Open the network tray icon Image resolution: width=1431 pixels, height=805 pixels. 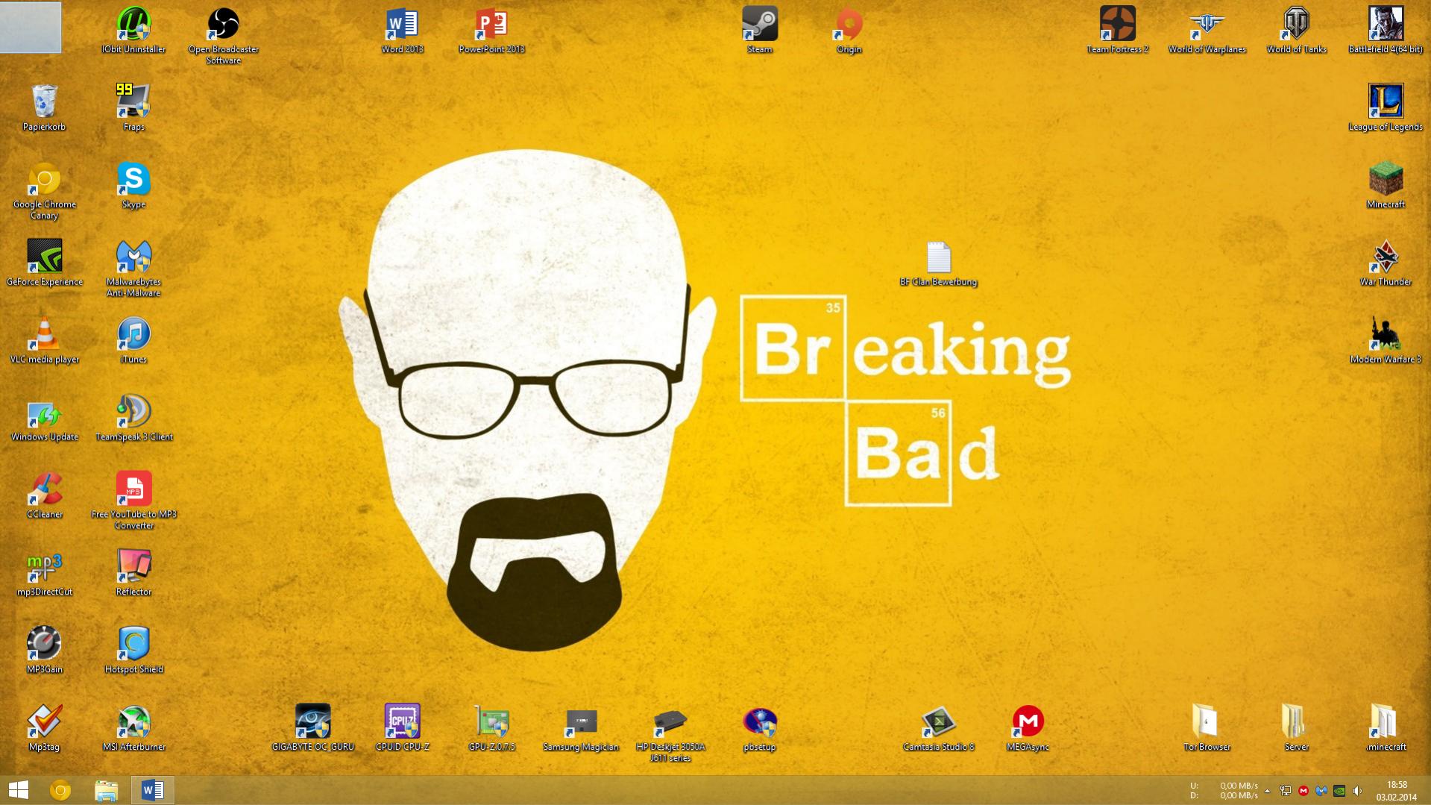point(1286,791)
